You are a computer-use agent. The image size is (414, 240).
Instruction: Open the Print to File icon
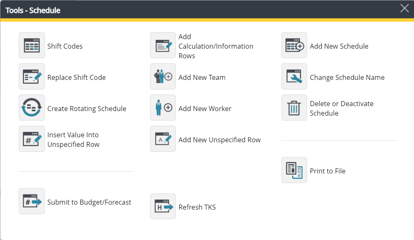pos(294,170)
